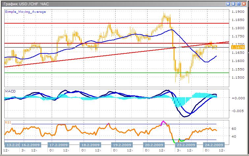Click the 1.1800 price axis label
This screenshot has height=156, width=249.
click(238, 28)
